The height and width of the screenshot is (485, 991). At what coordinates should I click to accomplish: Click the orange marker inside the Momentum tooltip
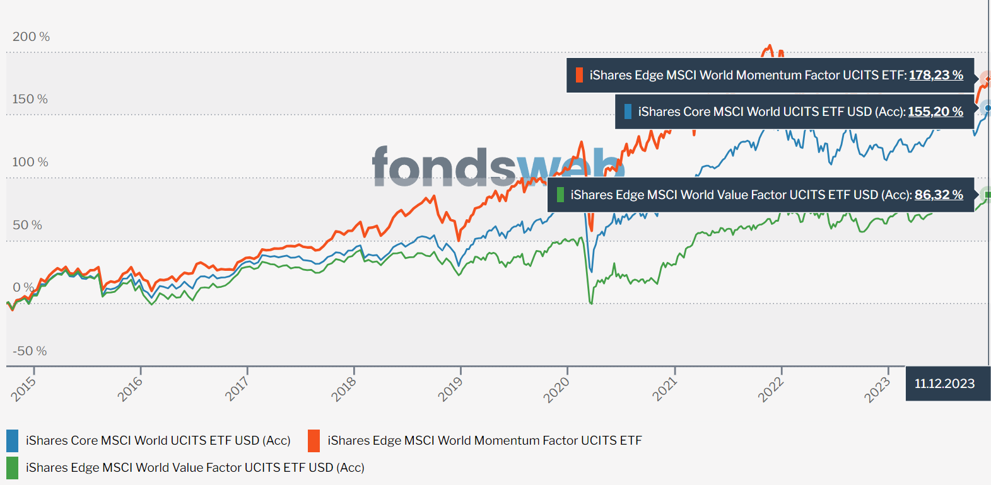[x=579, y=76]
